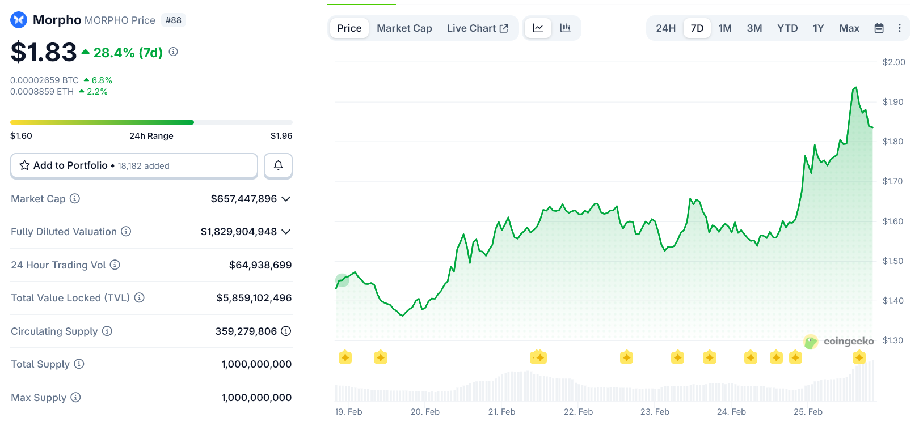Screen dimensions: 919x422
Task: Click the 24h Range progress bar
Action: pos(151,122)
